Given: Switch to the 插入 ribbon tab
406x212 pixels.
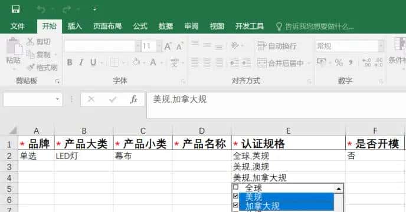Looking at the screenshot, I should [74, 26].
